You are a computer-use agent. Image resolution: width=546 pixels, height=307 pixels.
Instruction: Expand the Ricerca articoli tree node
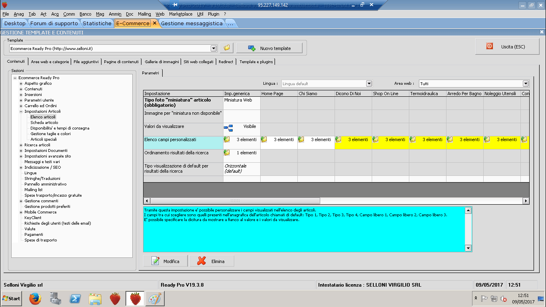tap(21, 145)
